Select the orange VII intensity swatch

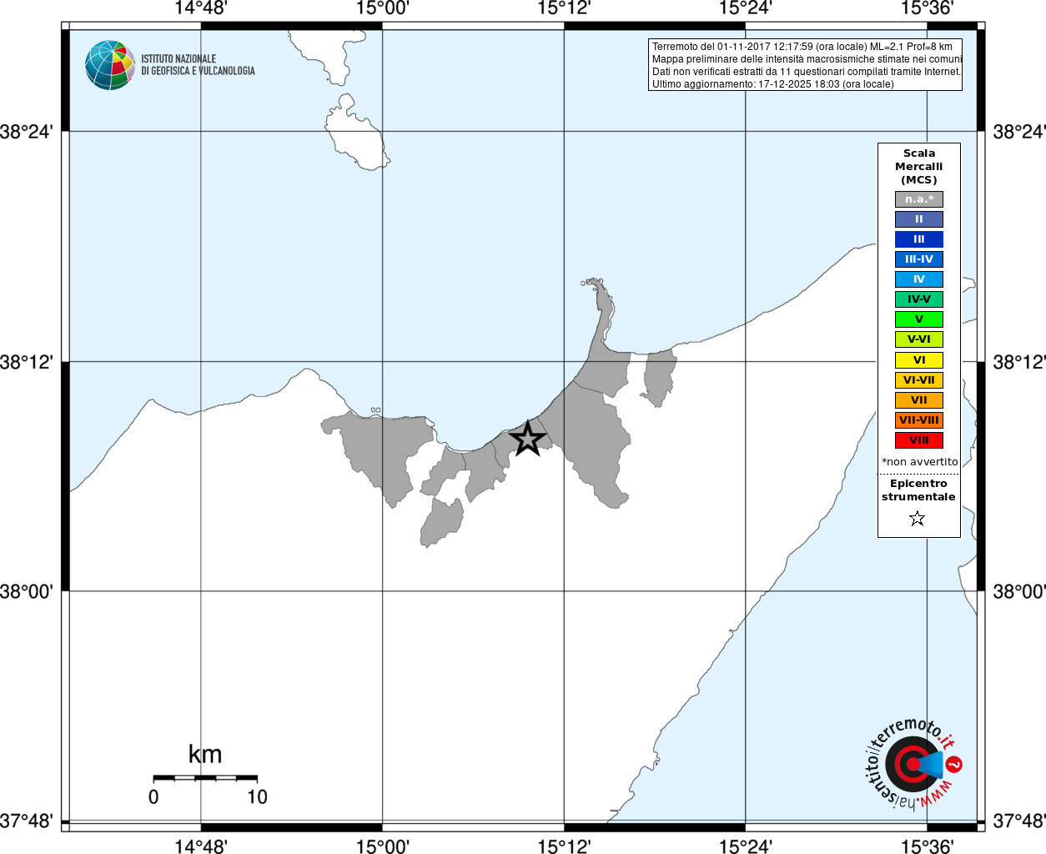pyautogui.click(x=919, y=400)
